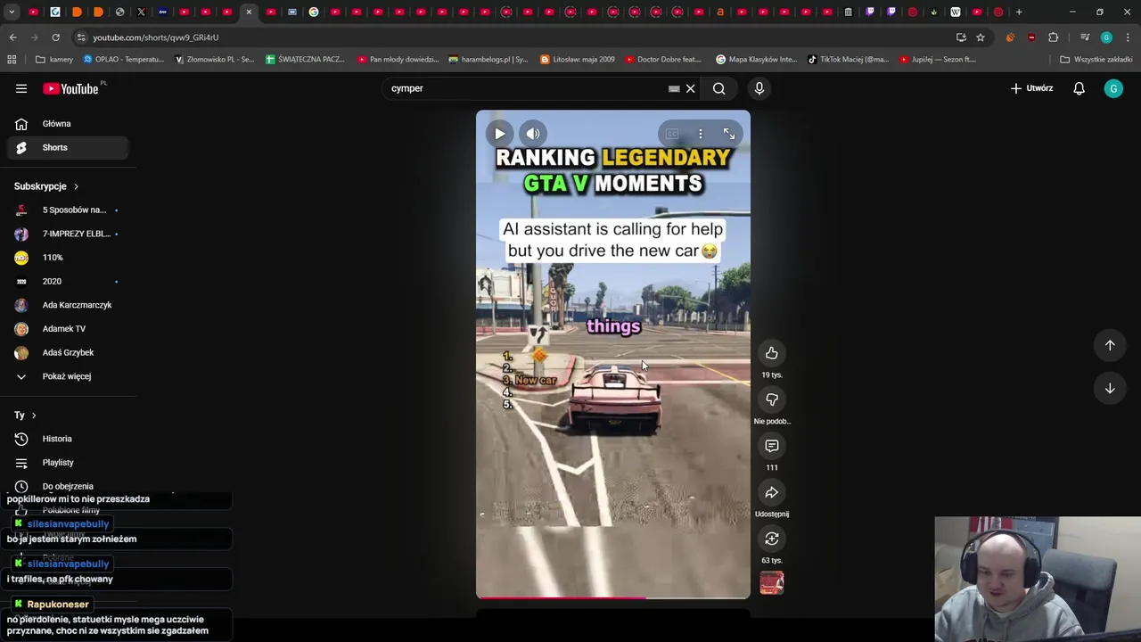
Task: Open the YouTube guide hamburger menu
Action: (21, 88)
